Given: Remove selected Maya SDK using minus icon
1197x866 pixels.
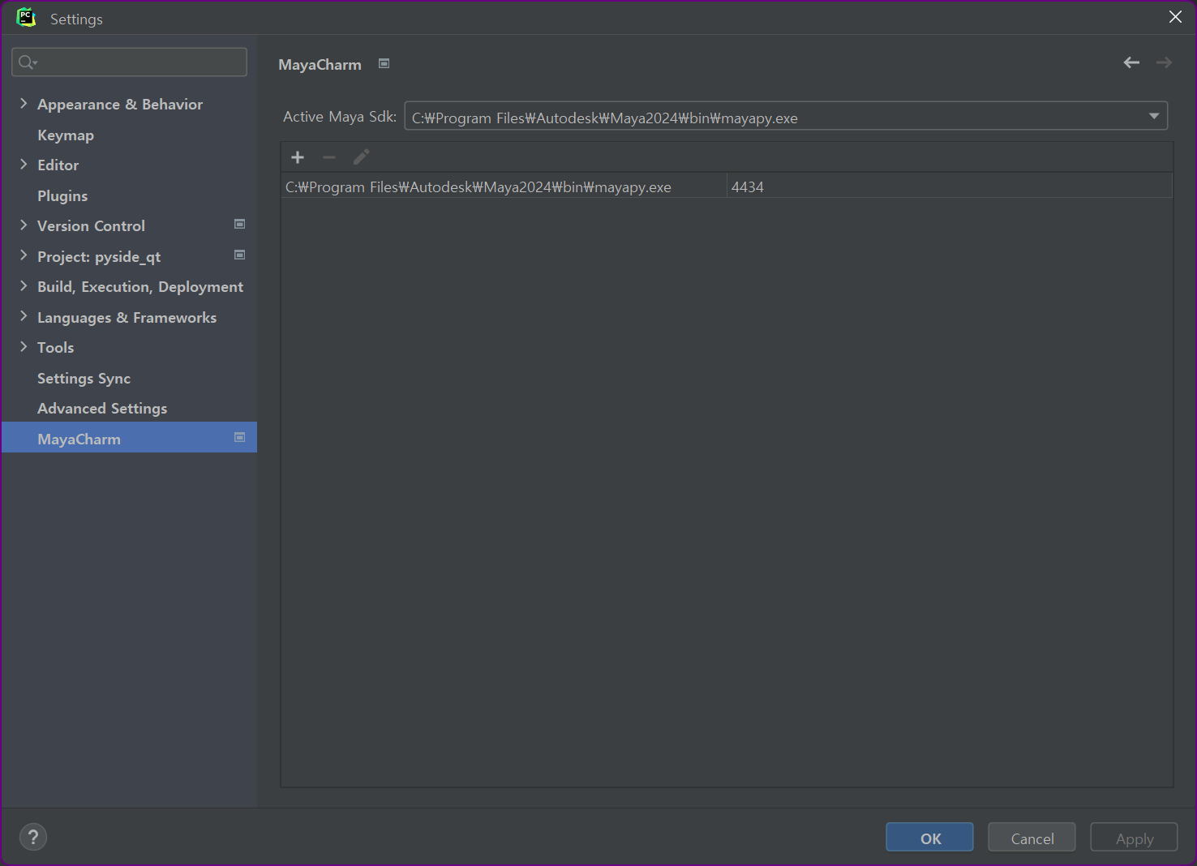Looking at the screenshot, I should click(329, 156).
